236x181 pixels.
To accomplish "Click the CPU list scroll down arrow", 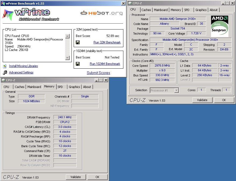I will (67, 58).
